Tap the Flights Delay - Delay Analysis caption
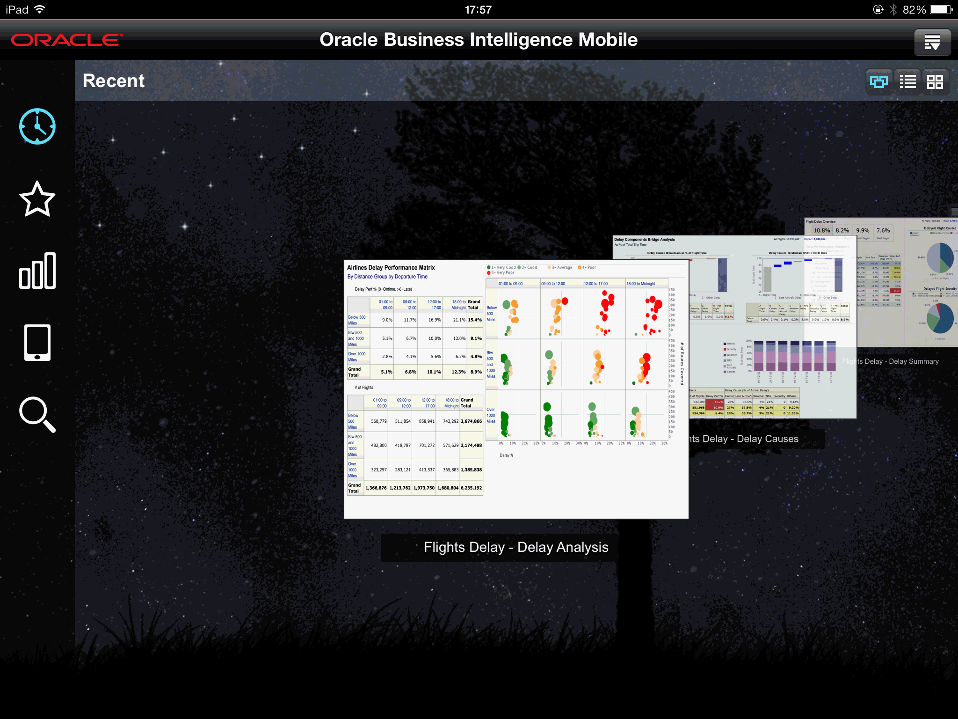The image size is (958, 719). pyautogui.click(x=516, y=547)
